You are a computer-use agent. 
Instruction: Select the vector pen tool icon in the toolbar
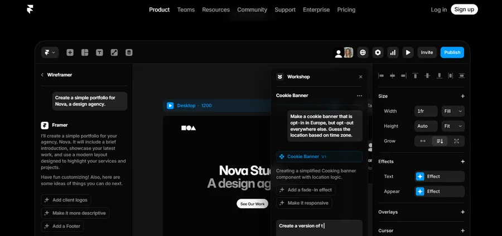(x=114, y=53)
